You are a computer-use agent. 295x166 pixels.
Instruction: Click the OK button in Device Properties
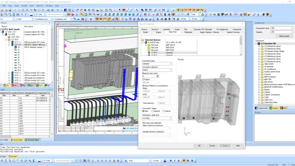[x=199, y=146]
